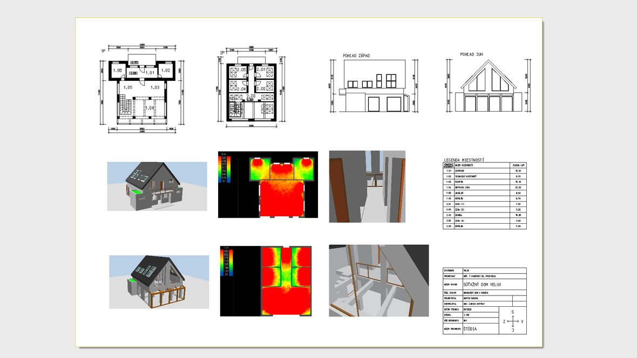The image size is (637, 358).
Task: Select the POHĽAD ZÁPAD elevation drawing
Action: point(372,86)
